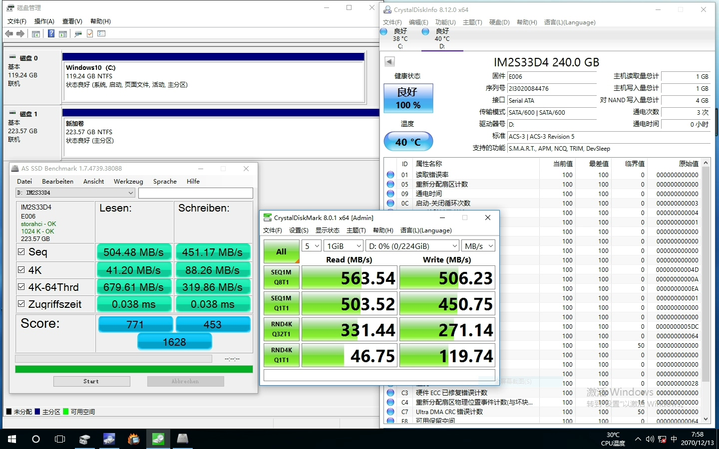Click the green progress bar in AS SSD
The width and height of the screenshot is (719, 449).
pos(134,369)
